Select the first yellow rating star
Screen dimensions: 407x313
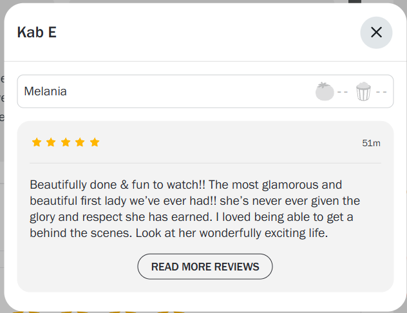click(x=37, y=142)
